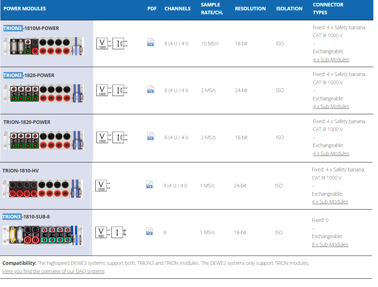The width and height of the screenshot is (378, 287).
Task: Click current input symbol in TRION3-1810M-POWER row
Action: [x=119, y=44]
